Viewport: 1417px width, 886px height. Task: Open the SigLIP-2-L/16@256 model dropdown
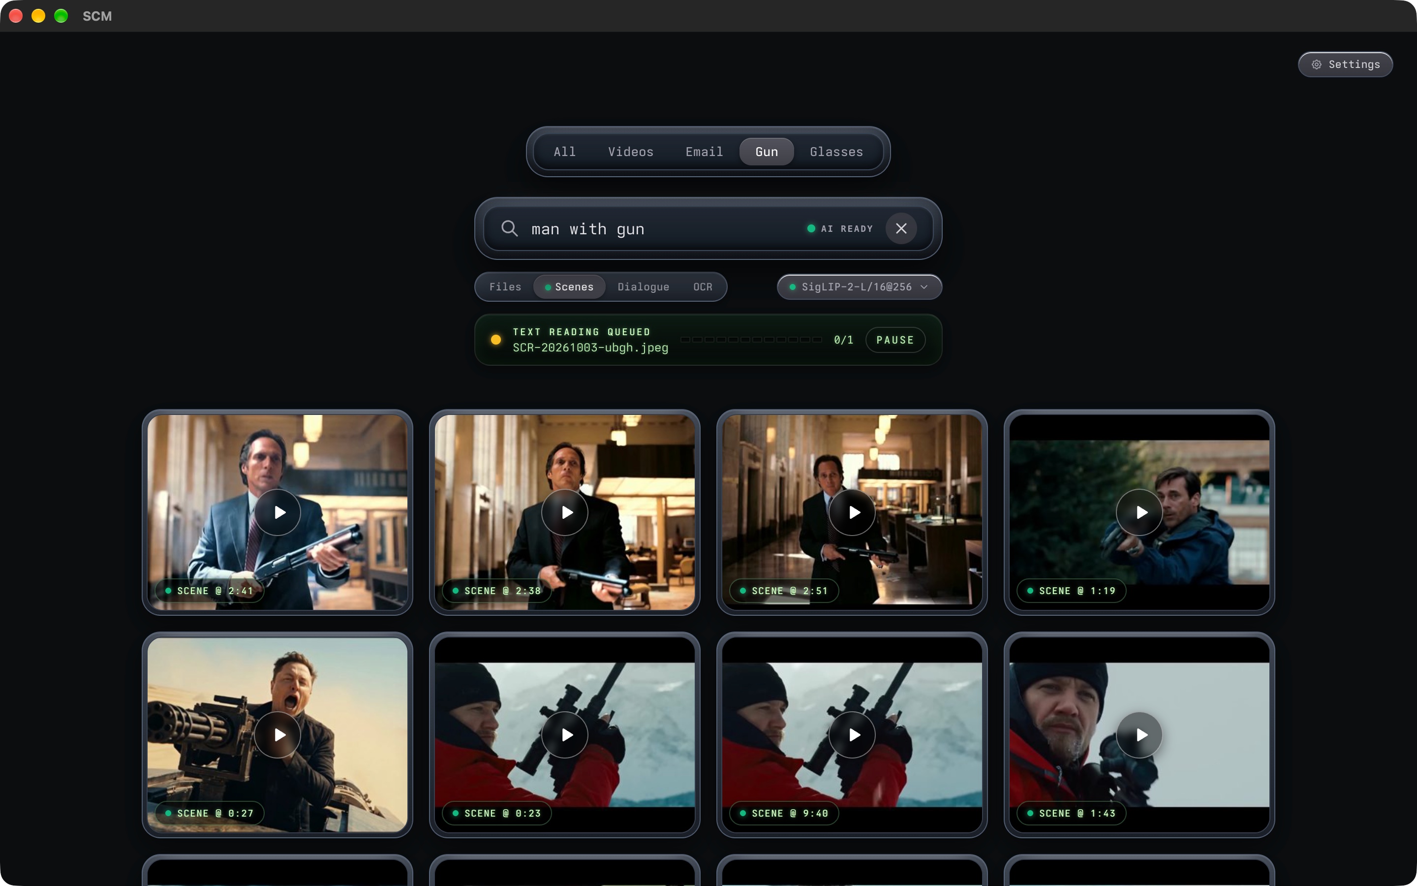click(859, 287)
